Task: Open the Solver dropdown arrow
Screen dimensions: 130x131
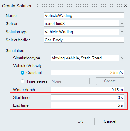Action: point(122,23)
